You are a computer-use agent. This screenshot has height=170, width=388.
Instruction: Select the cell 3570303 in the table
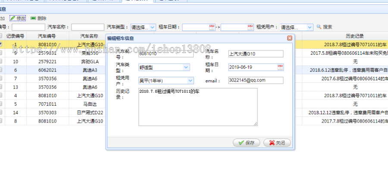[x=47, y=113]
